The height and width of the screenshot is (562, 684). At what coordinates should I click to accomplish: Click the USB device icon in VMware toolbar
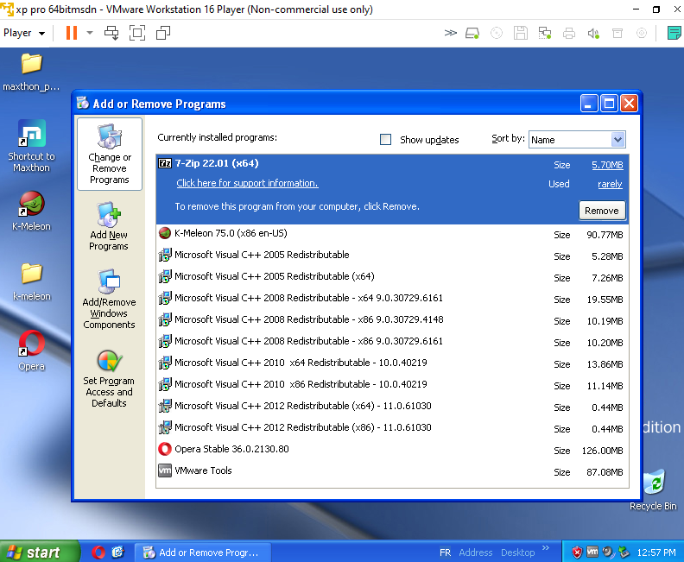coord(617,33)
